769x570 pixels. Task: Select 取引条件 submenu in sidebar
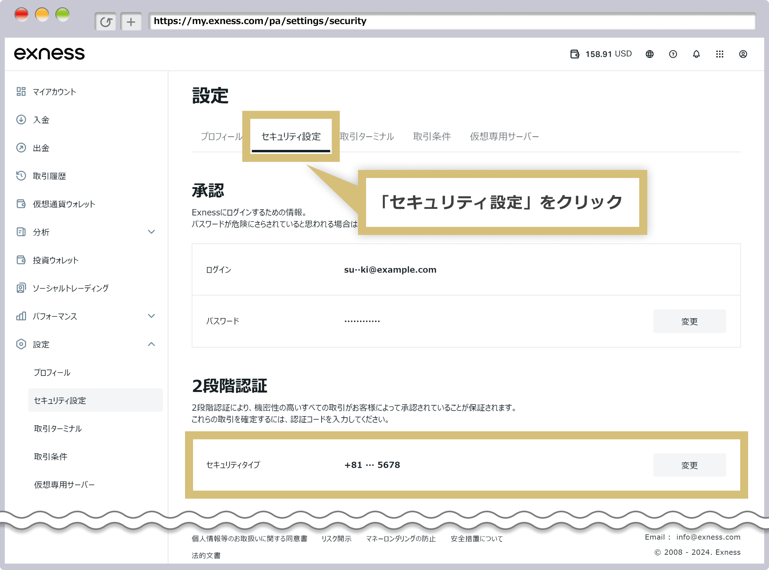tap(50, 457)
